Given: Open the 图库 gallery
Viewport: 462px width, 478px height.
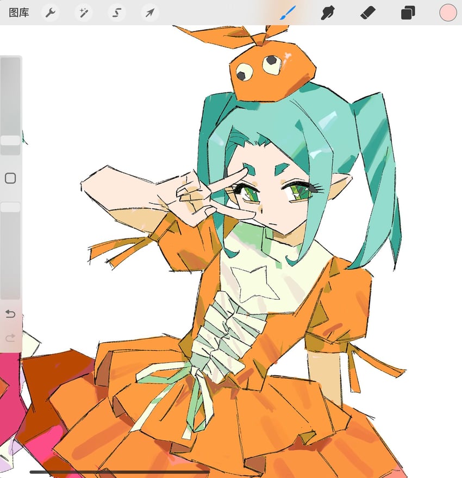Looking at the screenshot, I should click(19, 13).
